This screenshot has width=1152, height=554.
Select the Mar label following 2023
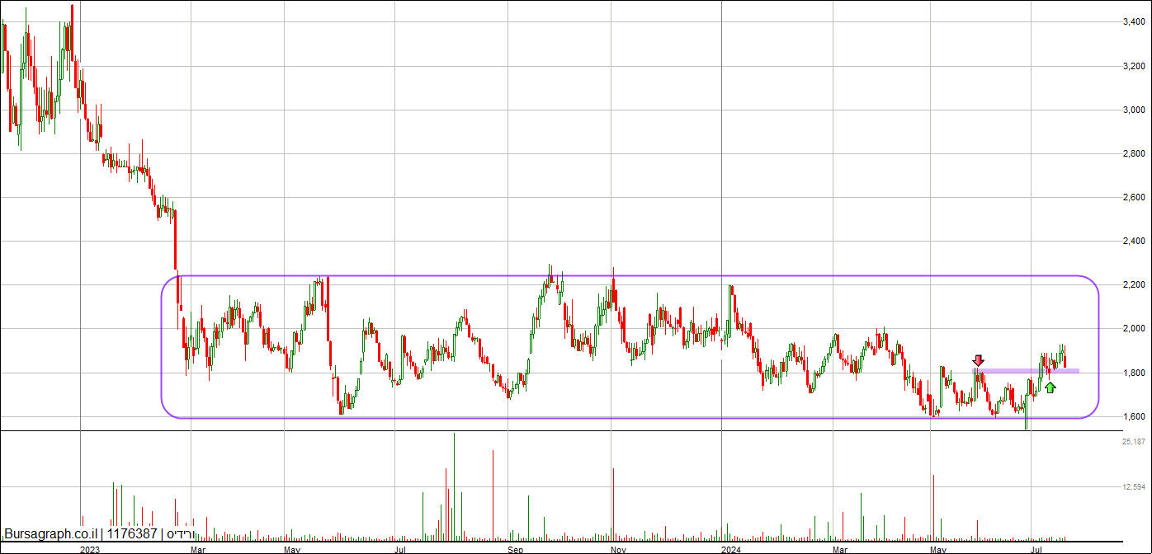(x=199, y=548)
